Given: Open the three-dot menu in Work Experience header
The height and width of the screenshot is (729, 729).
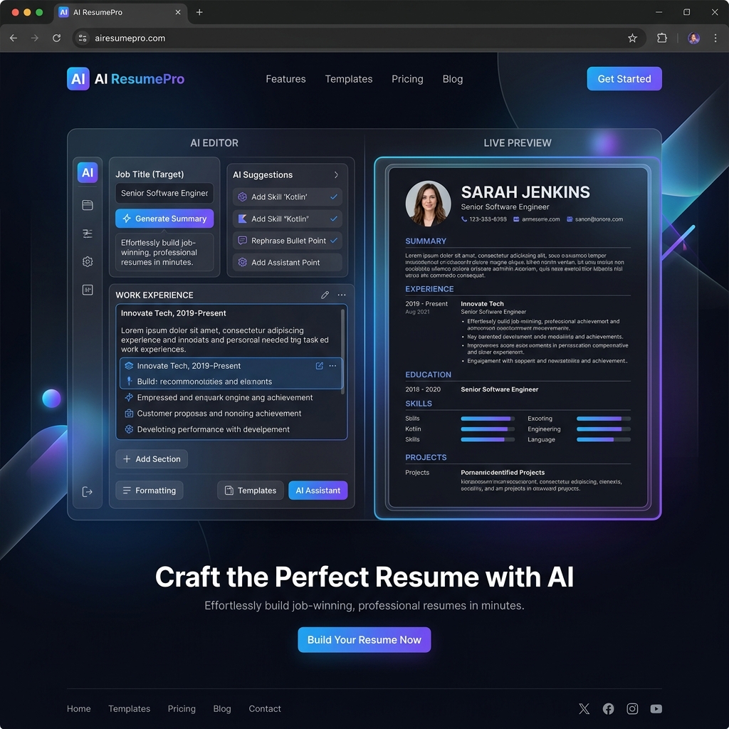Looking at the screenshot, I should (342, 295).
